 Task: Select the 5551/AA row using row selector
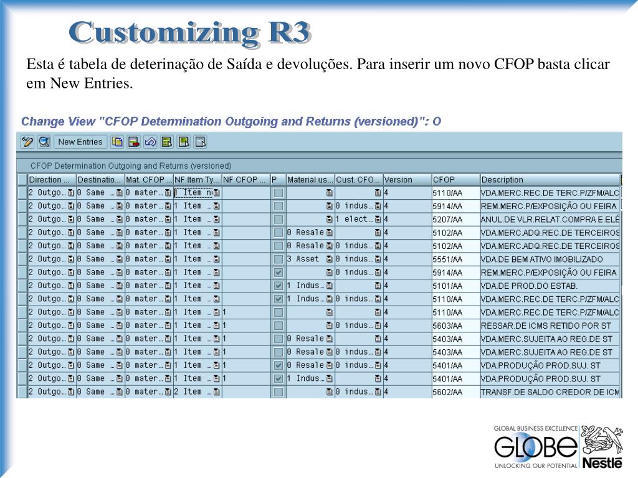[22, 260]
